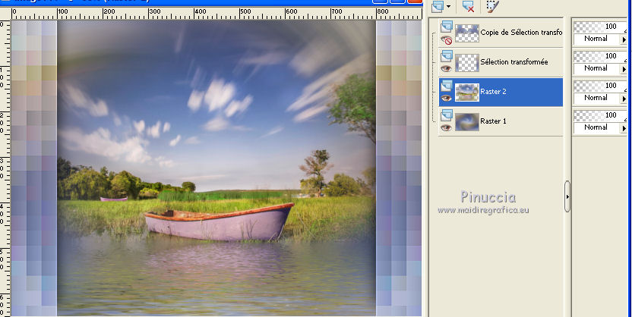Viewport: 632px width, 317px height.
Task: Hide the Sélection transformée layer
Action: [x=446, y=68]
